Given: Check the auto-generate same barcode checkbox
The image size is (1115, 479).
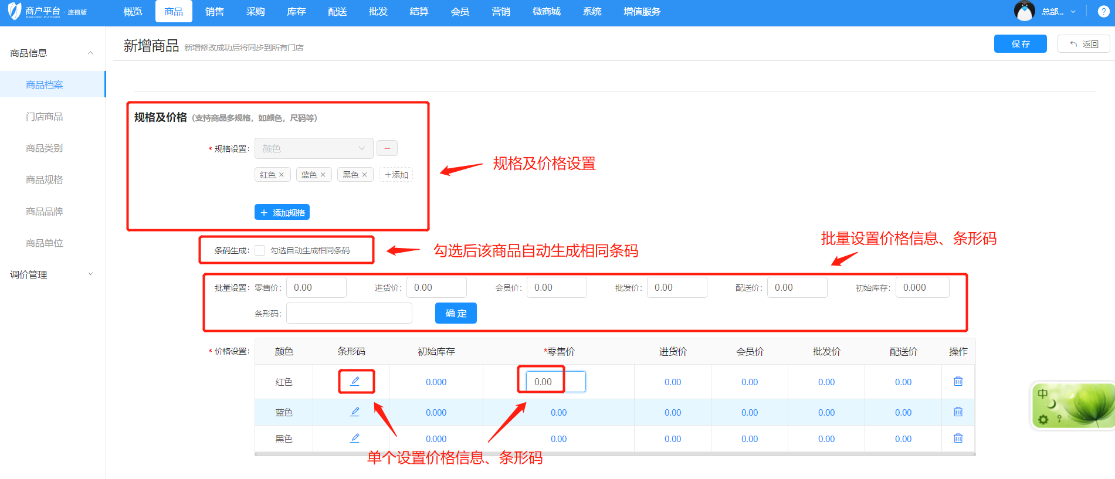Looking at the screenshot, I should [x=260, y=250].
